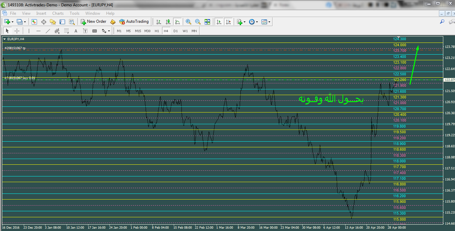Image resolution: width=455 pixels, height=231 pixels.
Task: Select the Crosshair tool
Action: tap(17, 31)
